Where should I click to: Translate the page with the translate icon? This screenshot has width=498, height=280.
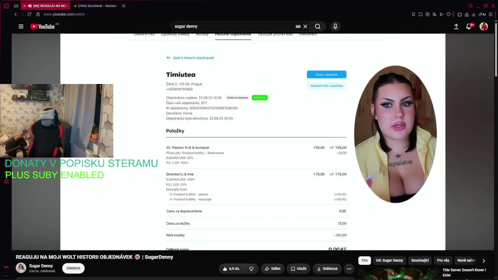434,14
